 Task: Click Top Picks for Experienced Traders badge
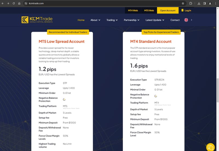(161, 32)
